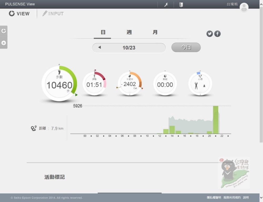Click the 10/23 date display
Screen dimensions: 263x202
click(x=129, y=48)
